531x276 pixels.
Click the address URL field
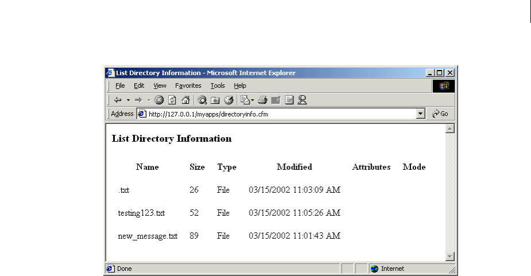click(281, 114)
